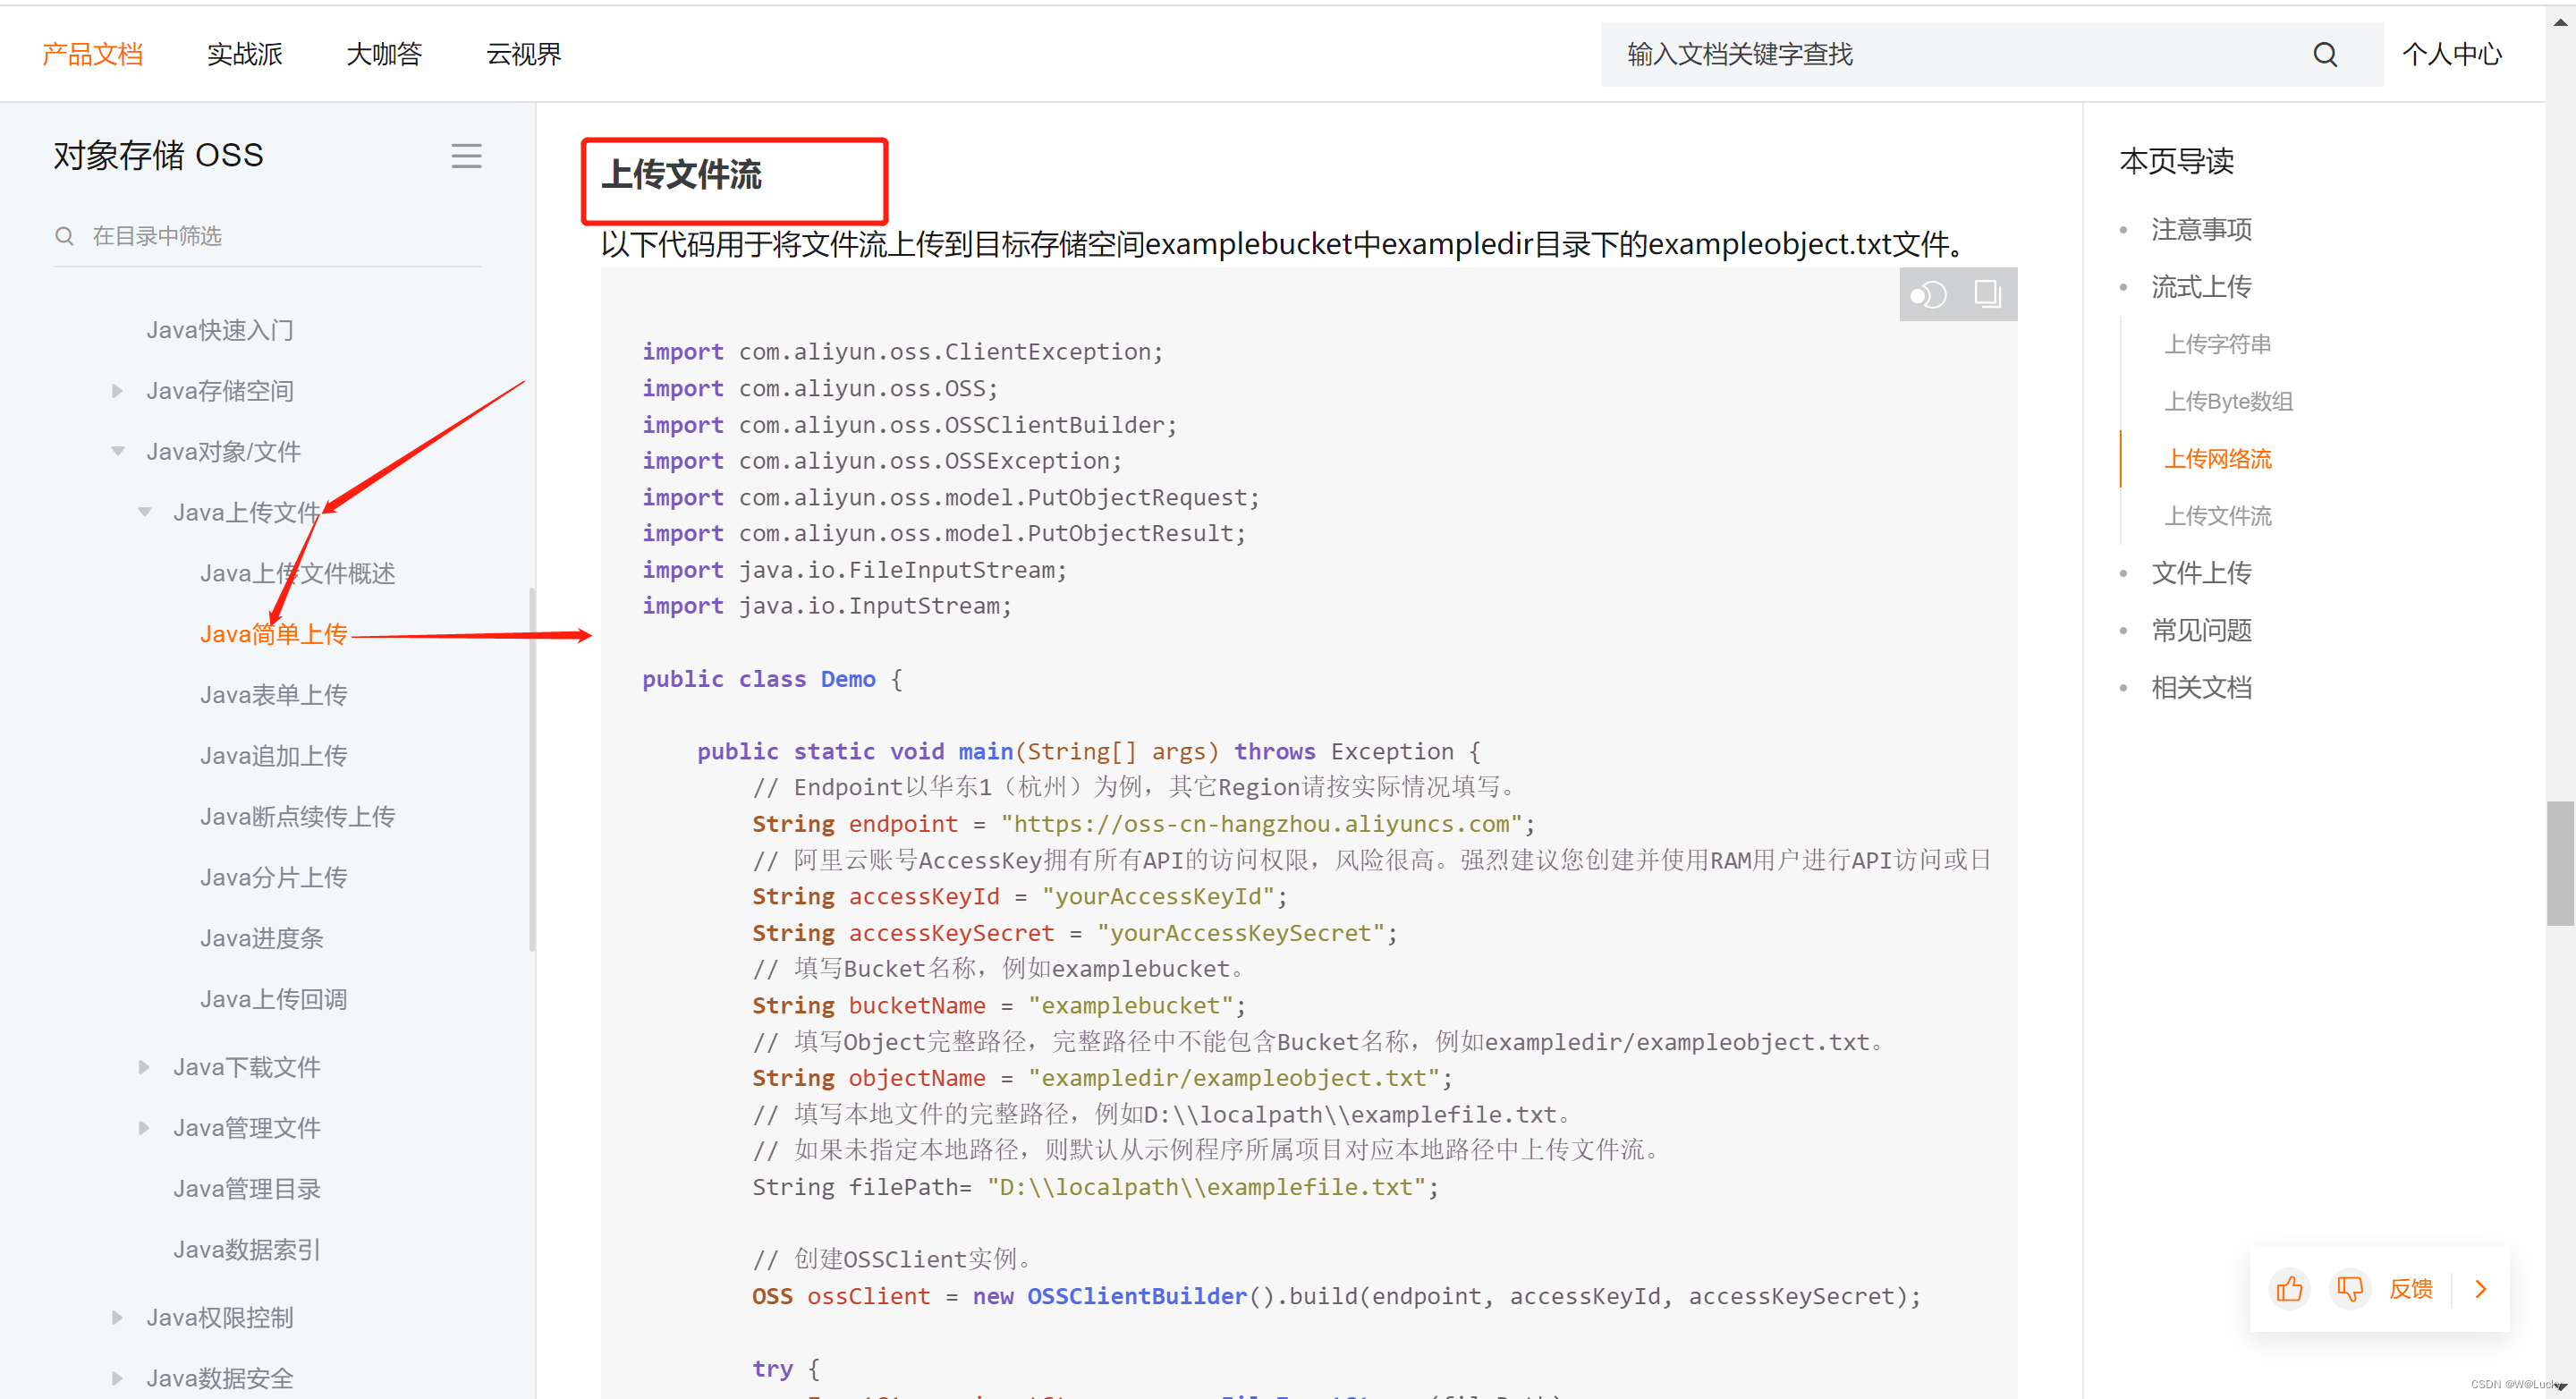Click the 反馈 button
2576x1399 pixels.
[2410, 1288]
